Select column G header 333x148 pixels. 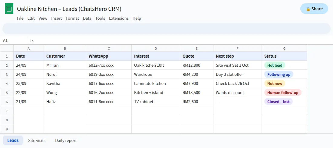coord(284,48)
